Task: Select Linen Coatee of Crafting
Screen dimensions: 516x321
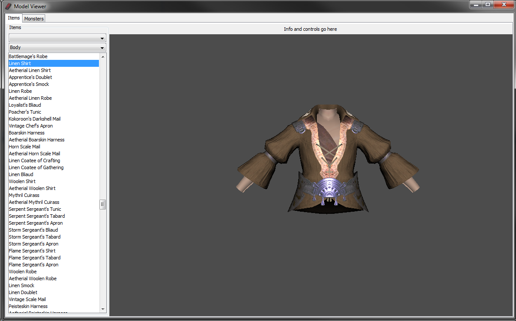Action: point(54,160)
